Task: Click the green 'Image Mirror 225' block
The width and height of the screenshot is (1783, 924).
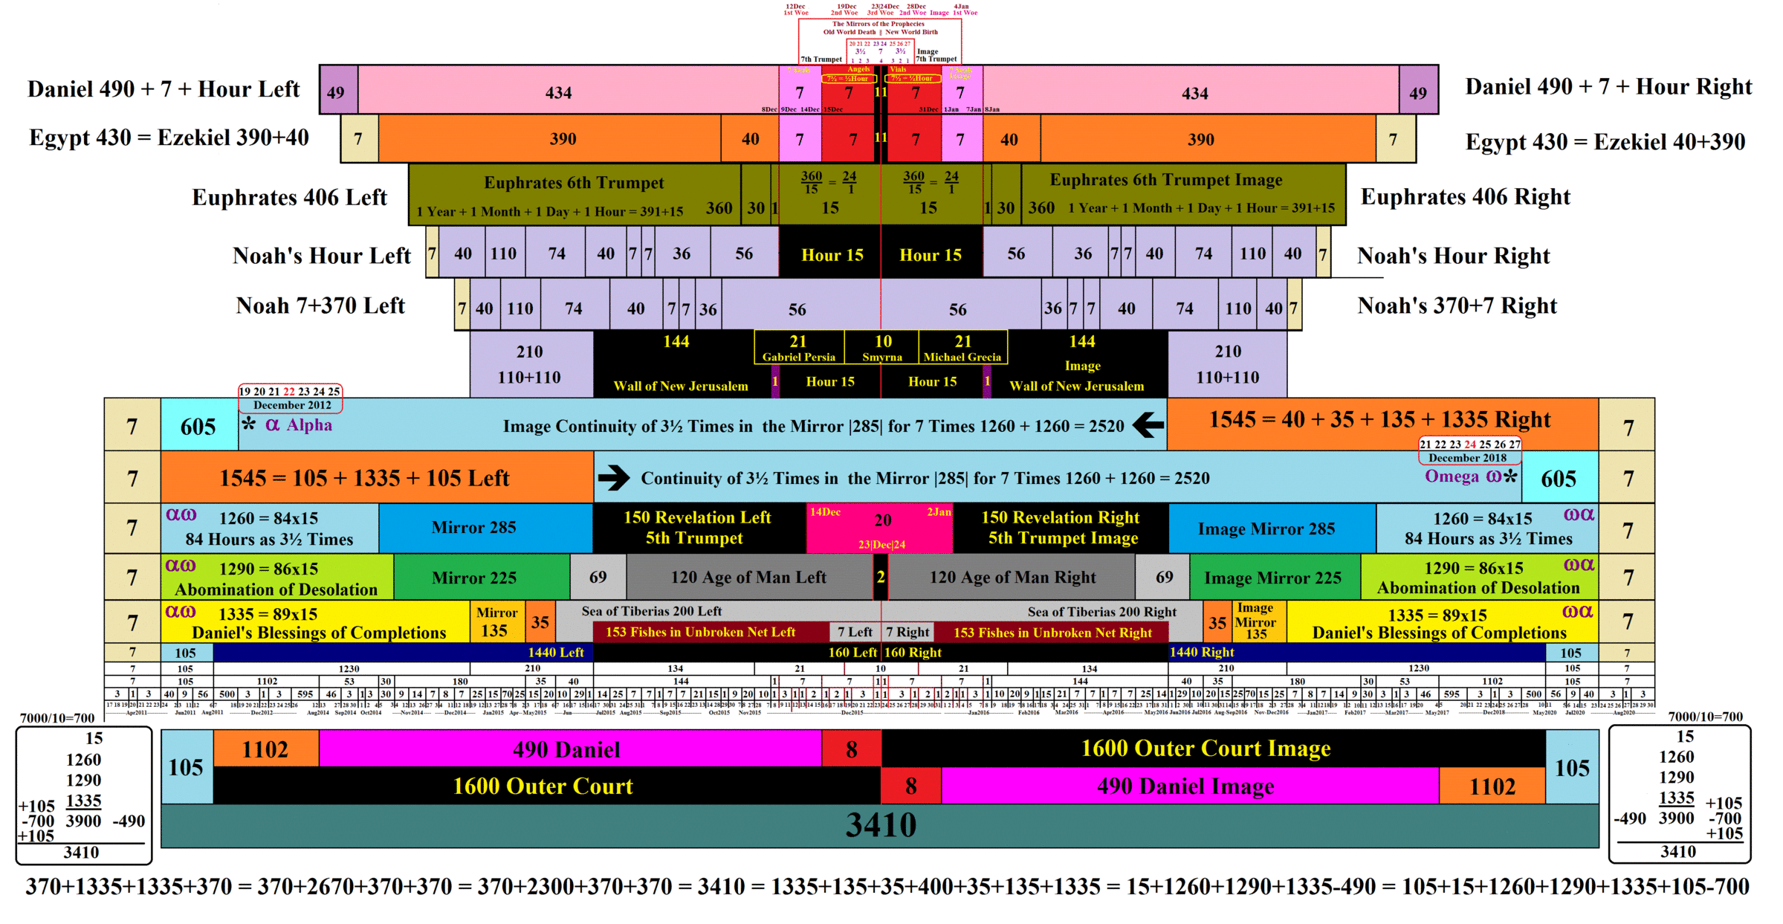Action: point(1275,577)
